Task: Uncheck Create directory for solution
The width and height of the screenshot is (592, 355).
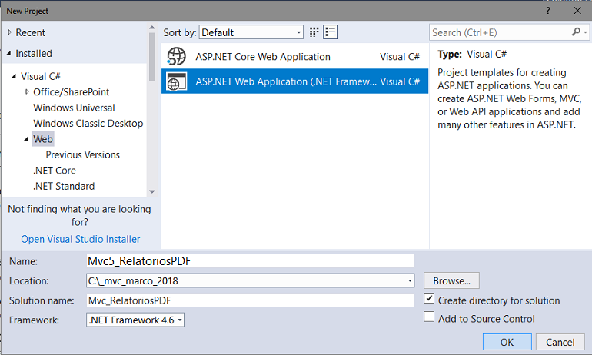Action: pyautogui.click(x=430, y=300)
